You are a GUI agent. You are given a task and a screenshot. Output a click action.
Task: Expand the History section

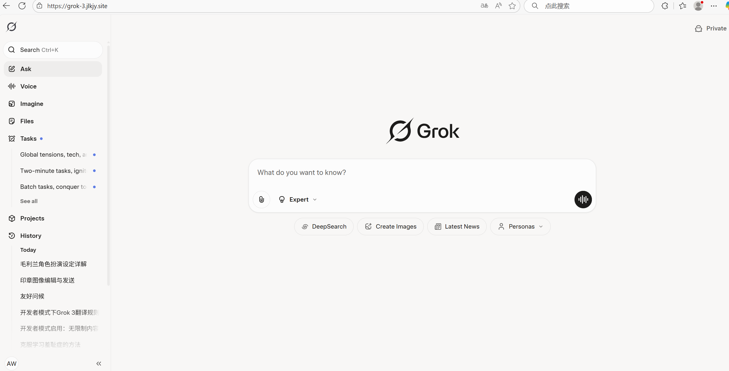coord(31,236)
